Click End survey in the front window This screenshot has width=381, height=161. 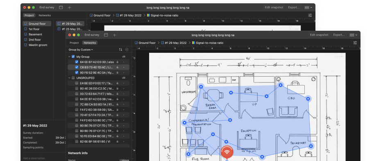click(x=92, y=35)
